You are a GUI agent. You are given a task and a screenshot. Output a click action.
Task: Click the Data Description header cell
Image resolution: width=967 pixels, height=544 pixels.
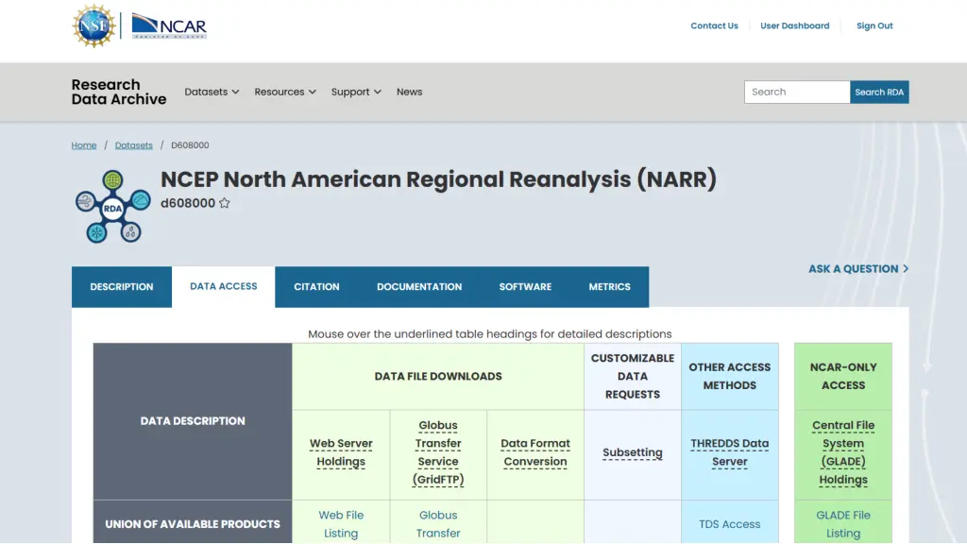[x=193, y=421]
